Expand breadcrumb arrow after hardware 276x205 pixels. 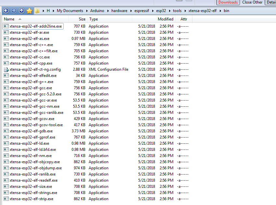point(131,11)
